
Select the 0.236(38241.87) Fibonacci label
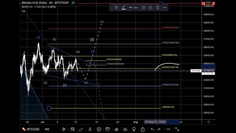click(x=170, y=28)
